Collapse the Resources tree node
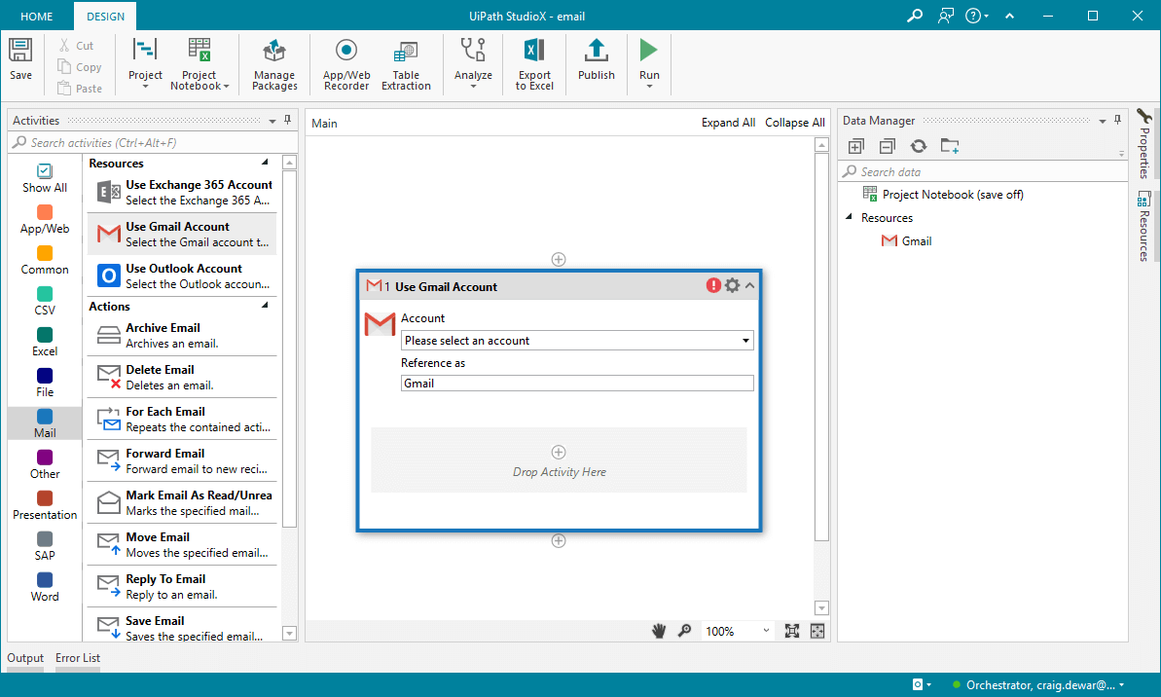Viewport: 1161px width, 697px height. 850,217
